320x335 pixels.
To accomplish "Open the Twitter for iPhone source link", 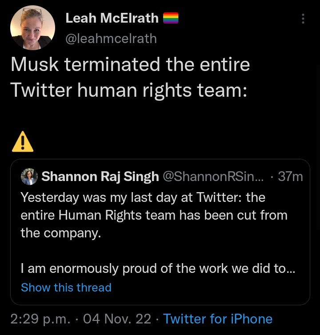I will (218, 319).
